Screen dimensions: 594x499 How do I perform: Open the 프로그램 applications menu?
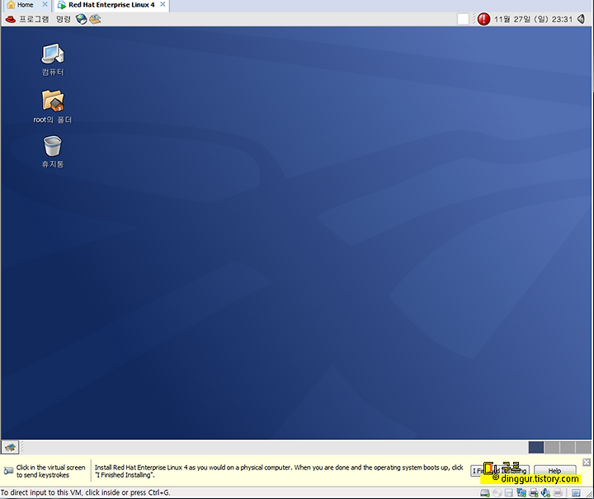point(34,19)
